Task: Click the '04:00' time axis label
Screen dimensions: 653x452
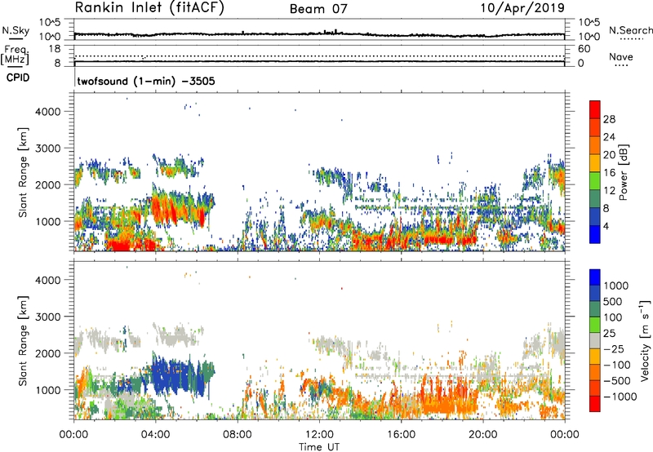Action: 155,435
